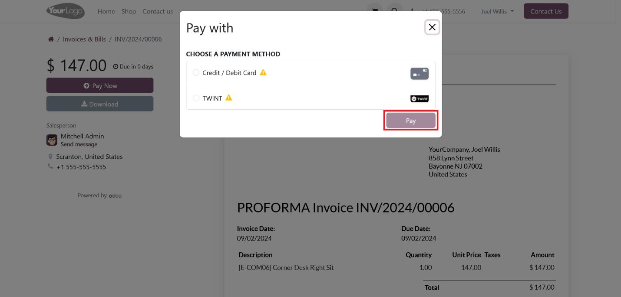Open the shopping cart icon
The width and height of the screenshot is (621, 297).
[x=374, y=10]
